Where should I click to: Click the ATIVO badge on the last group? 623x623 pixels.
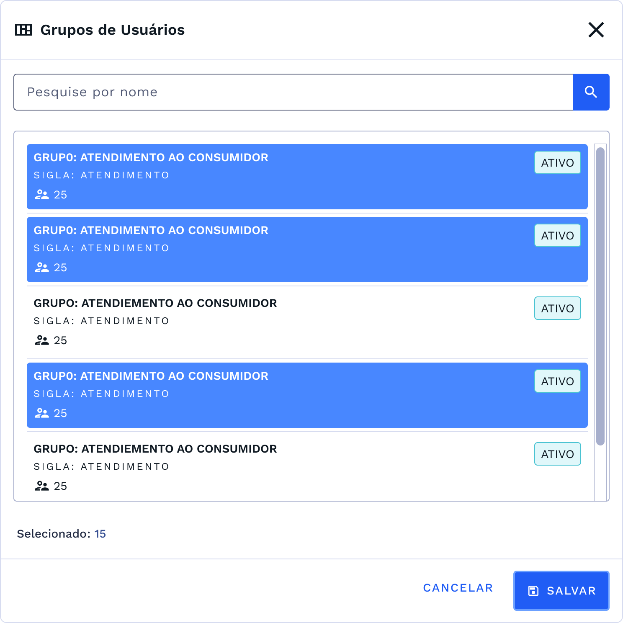(x=557, y=454)
